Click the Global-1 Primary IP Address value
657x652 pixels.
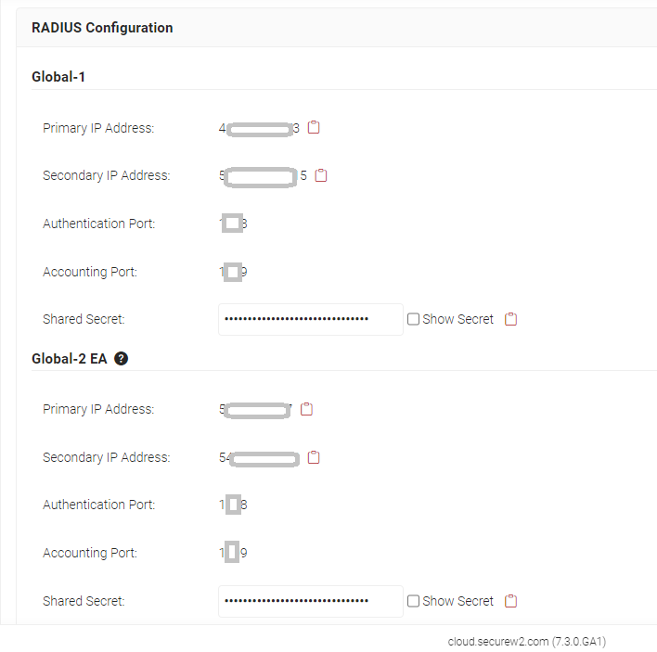coord(259,129)
